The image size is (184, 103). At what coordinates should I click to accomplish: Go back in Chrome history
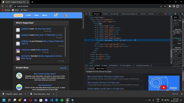3,6
